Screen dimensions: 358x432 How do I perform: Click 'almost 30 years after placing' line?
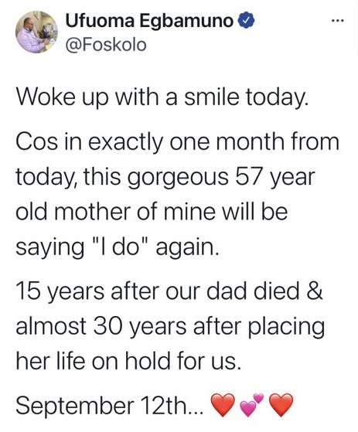click(170, 326)
